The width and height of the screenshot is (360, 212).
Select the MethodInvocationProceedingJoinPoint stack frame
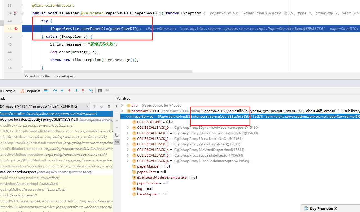click(x=57, y=166)
